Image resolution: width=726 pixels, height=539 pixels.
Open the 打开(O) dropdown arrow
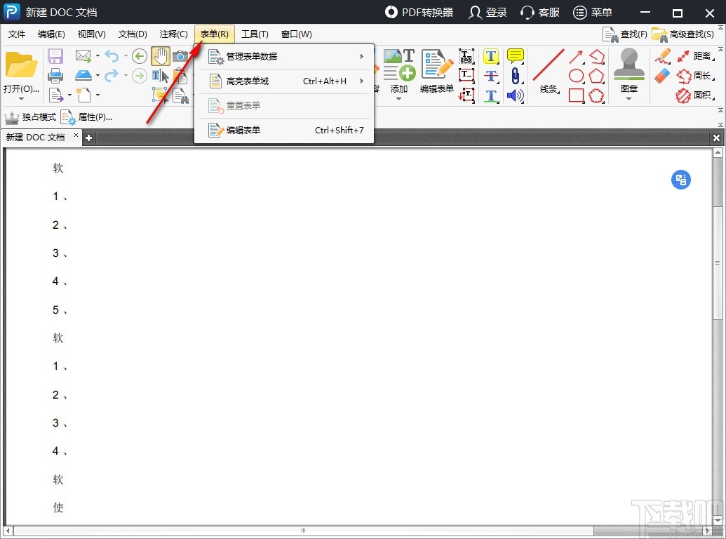click(23, 99)
